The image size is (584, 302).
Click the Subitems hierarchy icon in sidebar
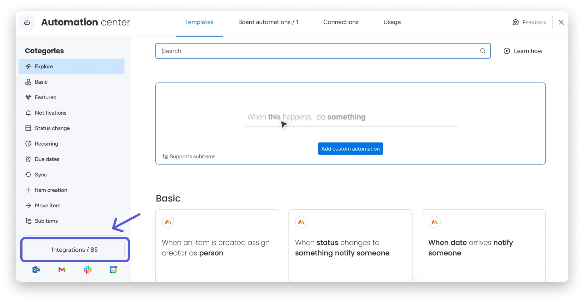28,221
